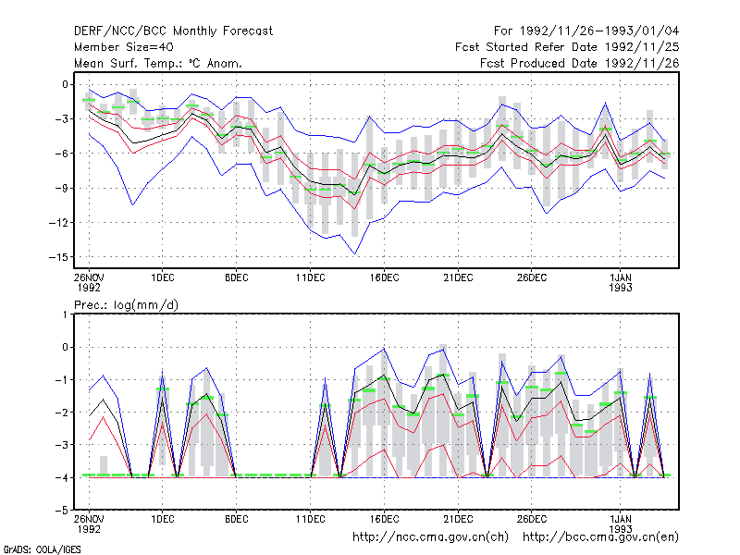740x555 pixels.
Task: Click the Member Size=40 label
Action: pyautogui.click(x=124, y=47)
